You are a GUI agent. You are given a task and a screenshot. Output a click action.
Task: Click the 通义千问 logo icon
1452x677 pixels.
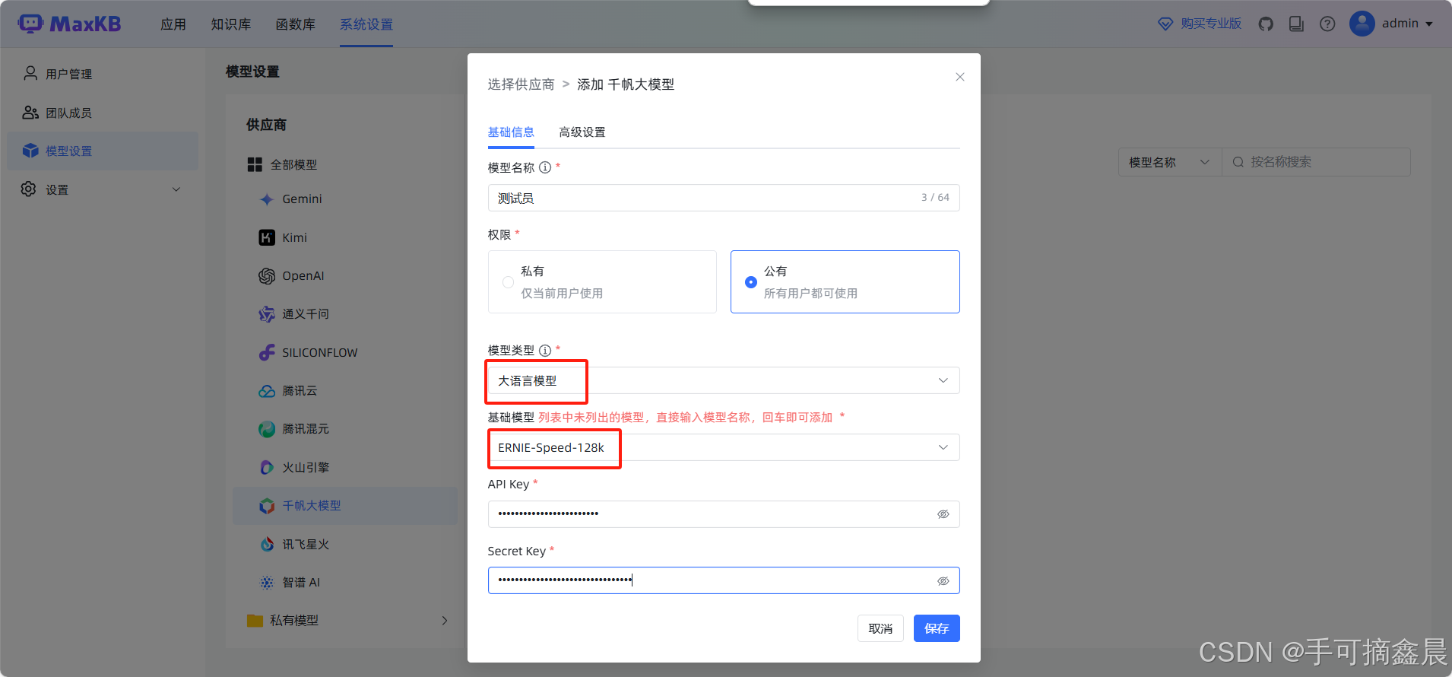tap(267, 314)
